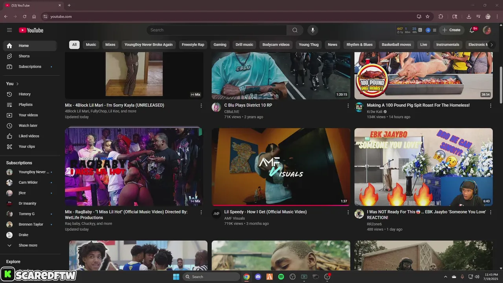
Task: Select the Rhythm & Blues chip
Action: point(360,44)
